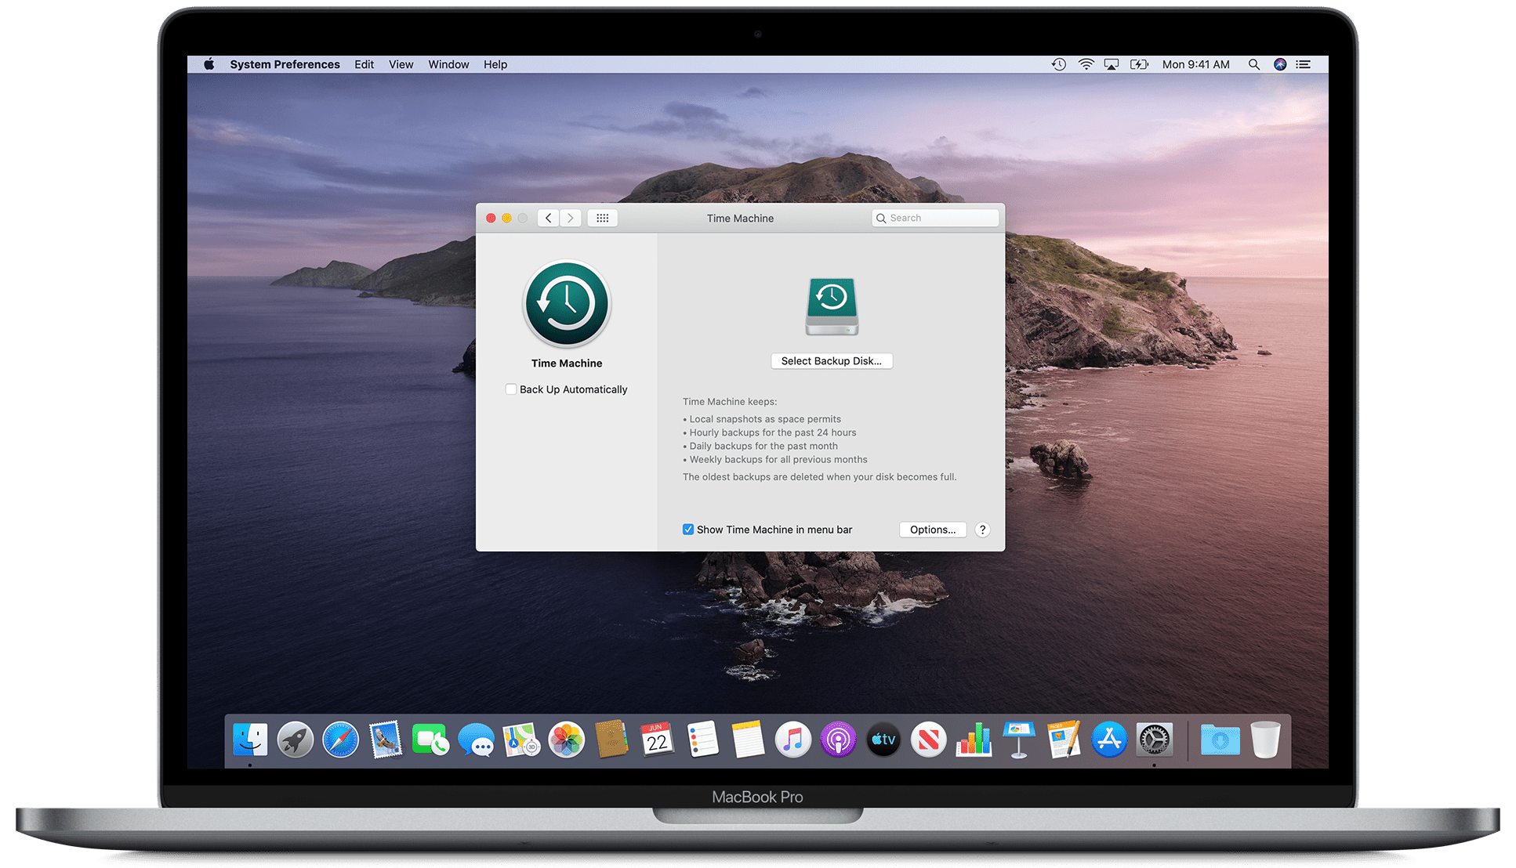1516x868 pixels.
Task: Open App Store from the Dock
Action: pyautogui.click(x=1109, y=740)
